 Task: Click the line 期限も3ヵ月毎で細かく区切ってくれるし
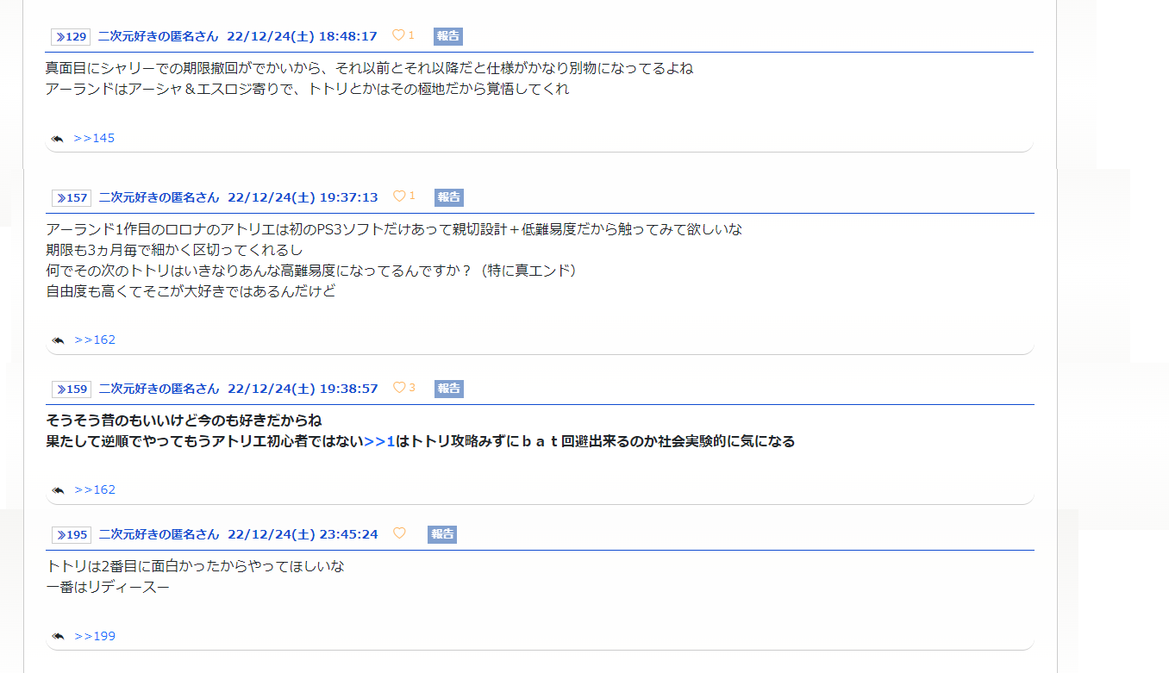tap(175, 250)
